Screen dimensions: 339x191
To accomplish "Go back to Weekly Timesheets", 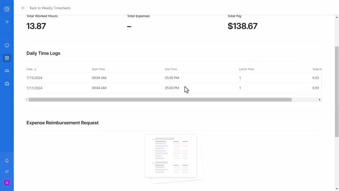I will (50, 8).
